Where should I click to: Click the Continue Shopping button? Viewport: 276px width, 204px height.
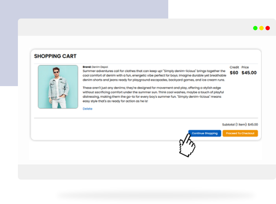(x=205, y=133)
